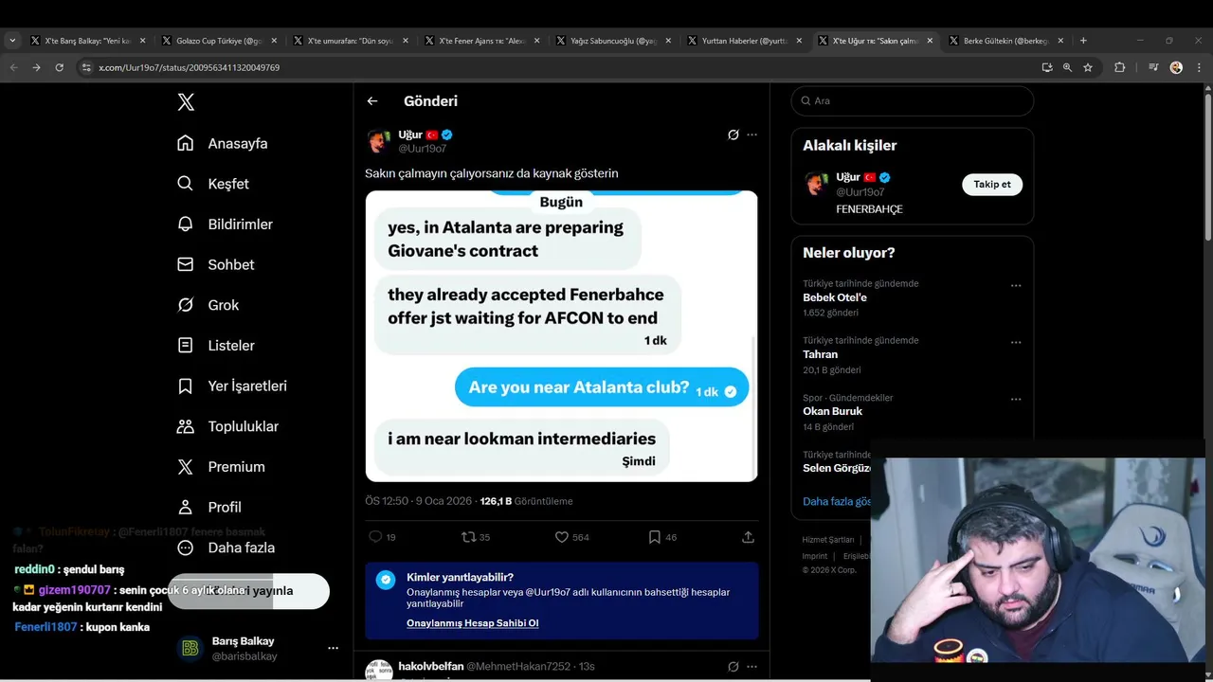Viewport: 1213px width, 682px height.
Task: Bookmark page with star icon
Action: [1088, 67]
